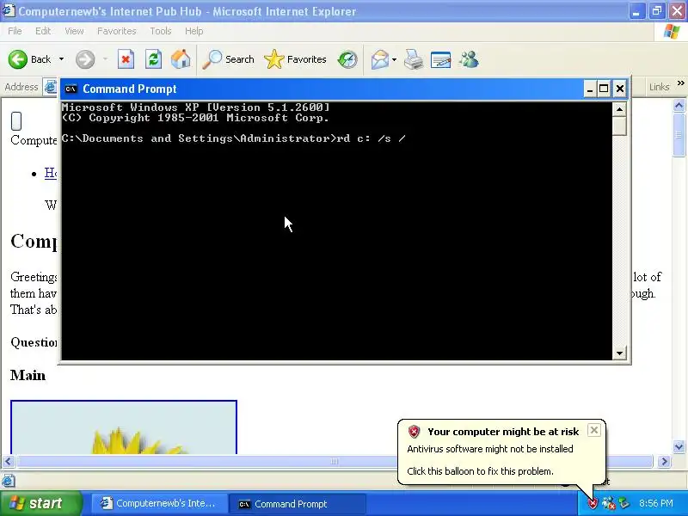The height and width of the screenshot is (516, 688).
Task: Click the sunflower image on the page
Action: click(124, 427)
